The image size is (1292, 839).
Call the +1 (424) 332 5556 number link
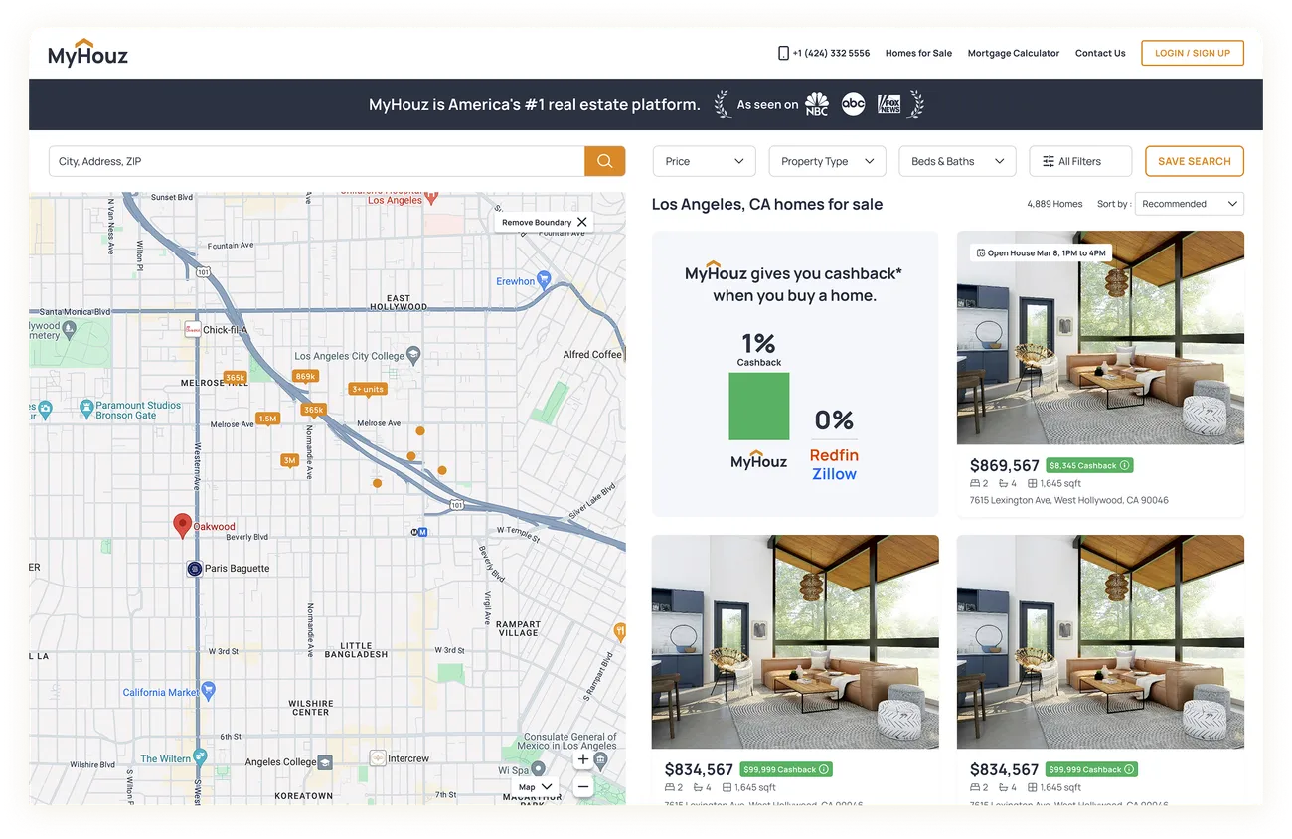tap(831, 53)
